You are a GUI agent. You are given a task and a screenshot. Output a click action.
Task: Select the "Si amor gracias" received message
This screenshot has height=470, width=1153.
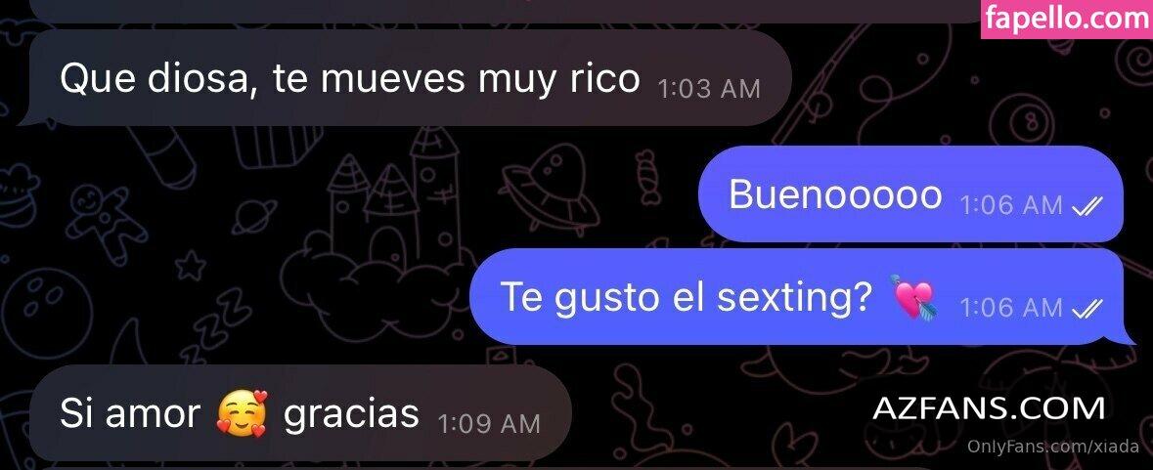[x=297, y=412]
